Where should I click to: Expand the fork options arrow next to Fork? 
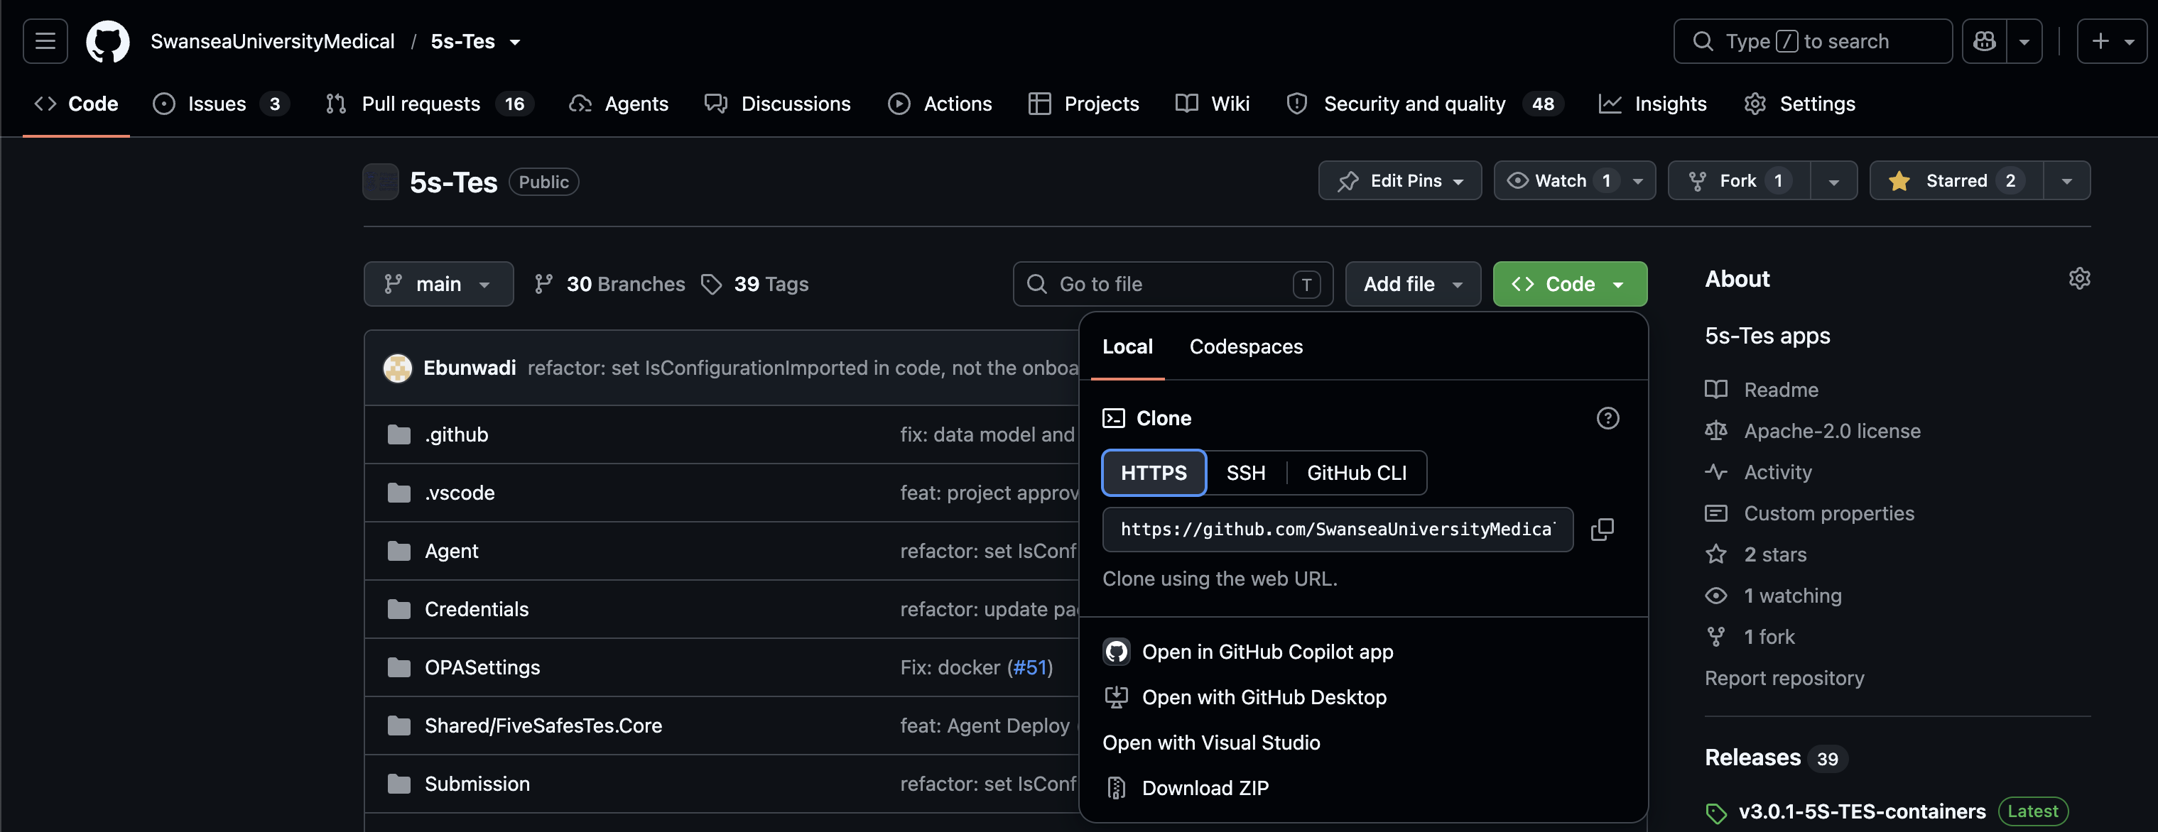click(x=1834, y=181)
